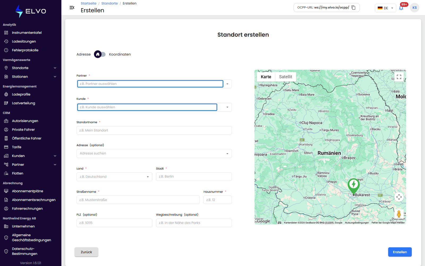
Task: Open the DE language selector
Action: pos(385,8)
